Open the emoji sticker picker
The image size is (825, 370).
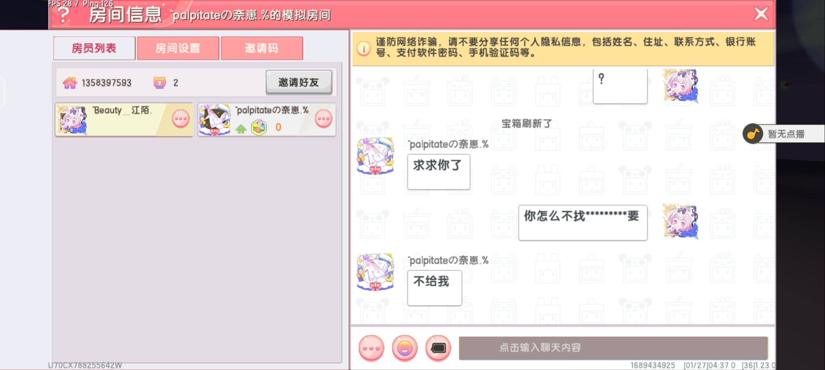(405, 348)
